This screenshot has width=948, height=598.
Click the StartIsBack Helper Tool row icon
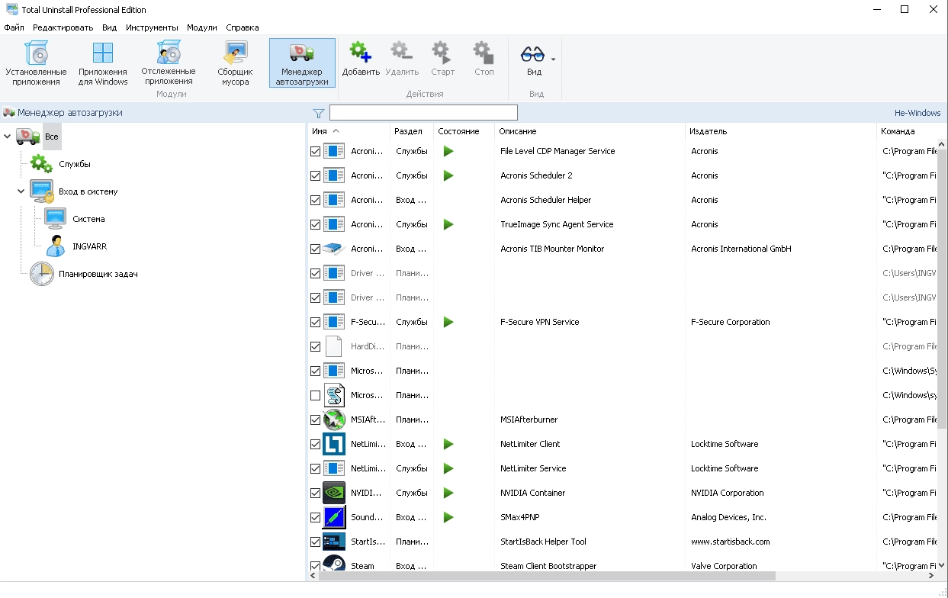click(334, 542)
